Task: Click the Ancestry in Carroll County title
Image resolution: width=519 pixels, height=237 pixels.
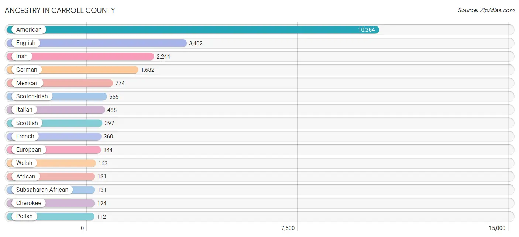Action: (x=60, y=10)
